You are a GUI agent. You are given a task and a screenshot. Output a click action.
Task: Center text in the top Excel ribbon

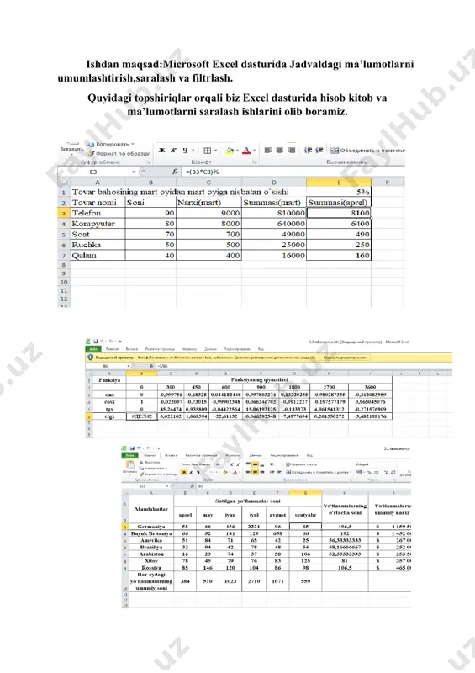coord(280,151)
